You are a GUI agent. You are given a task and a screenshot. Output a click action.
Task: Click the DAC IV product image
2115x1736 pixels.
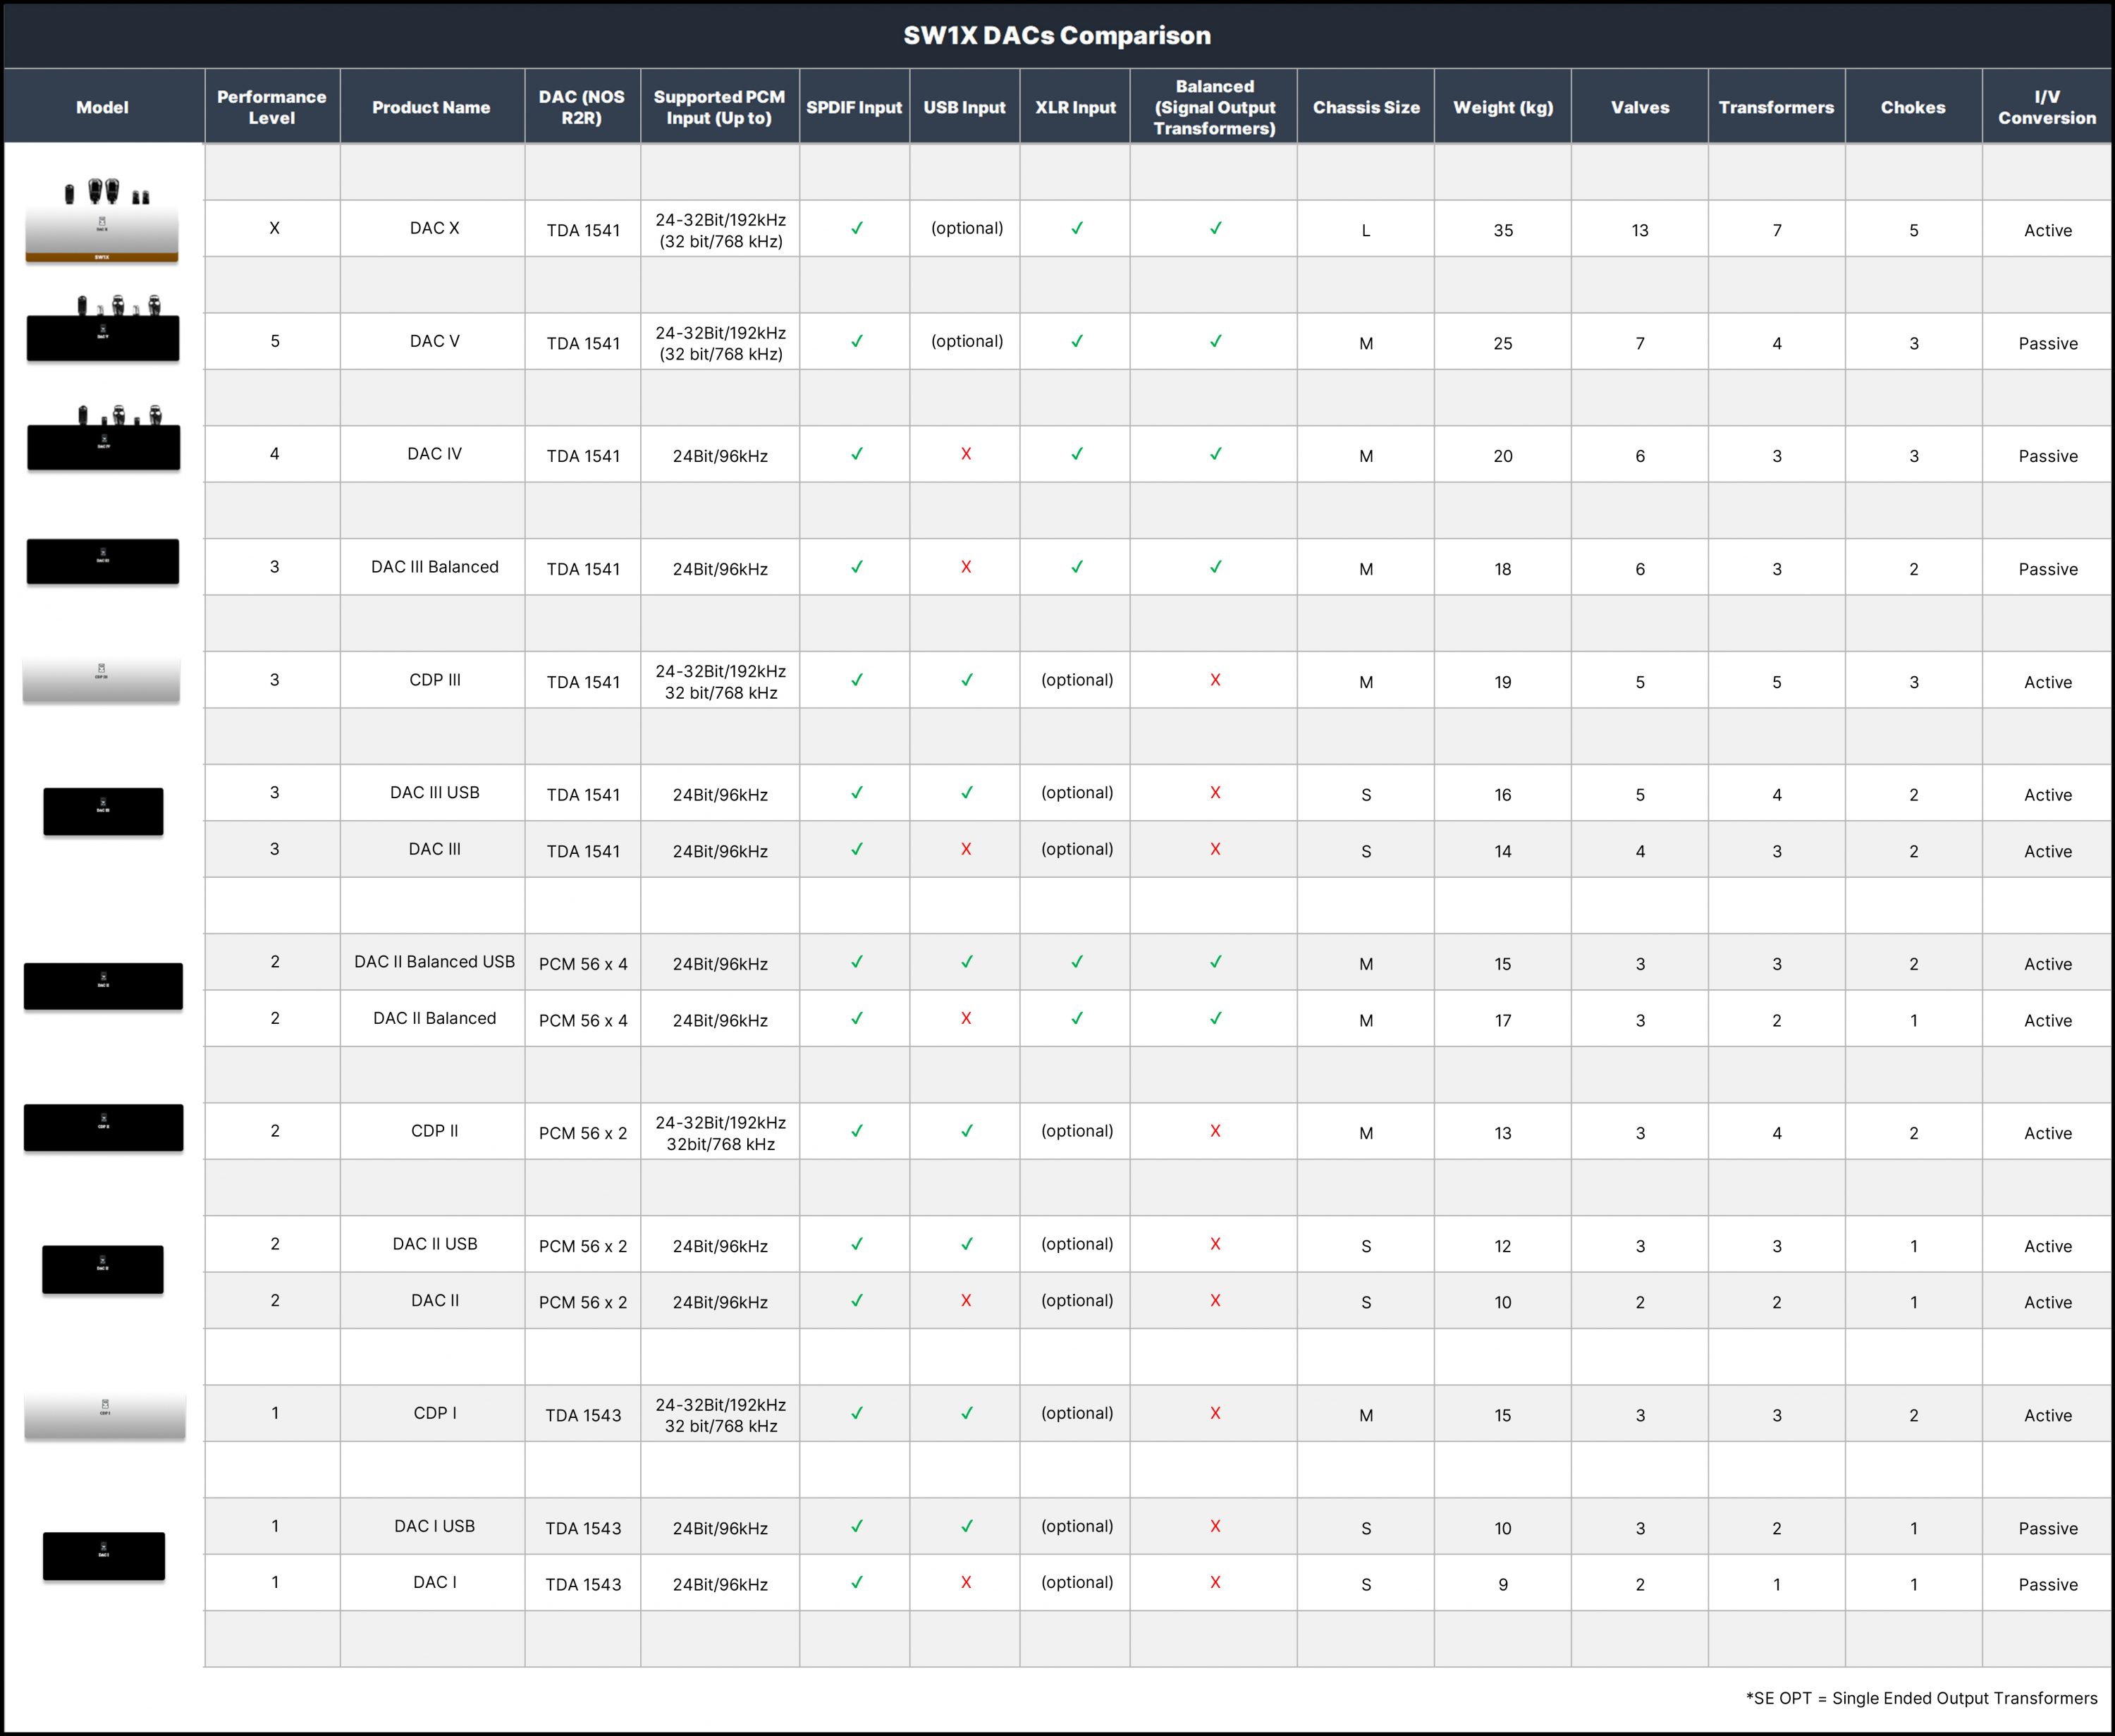point(103,437)
